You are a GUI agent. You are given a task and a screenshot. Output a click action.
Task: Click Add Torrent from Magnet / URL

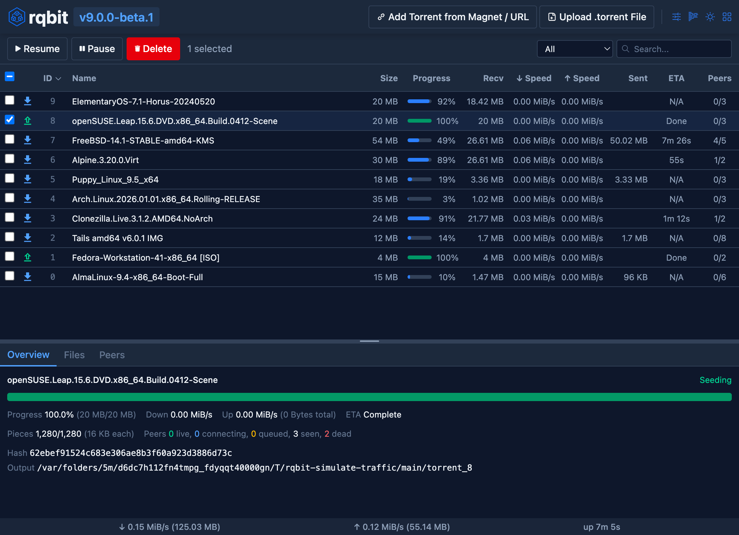point(453,17)
